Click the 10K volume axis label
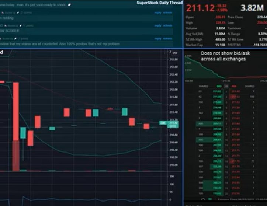This screenshot has height=206, width=267. 172,184
